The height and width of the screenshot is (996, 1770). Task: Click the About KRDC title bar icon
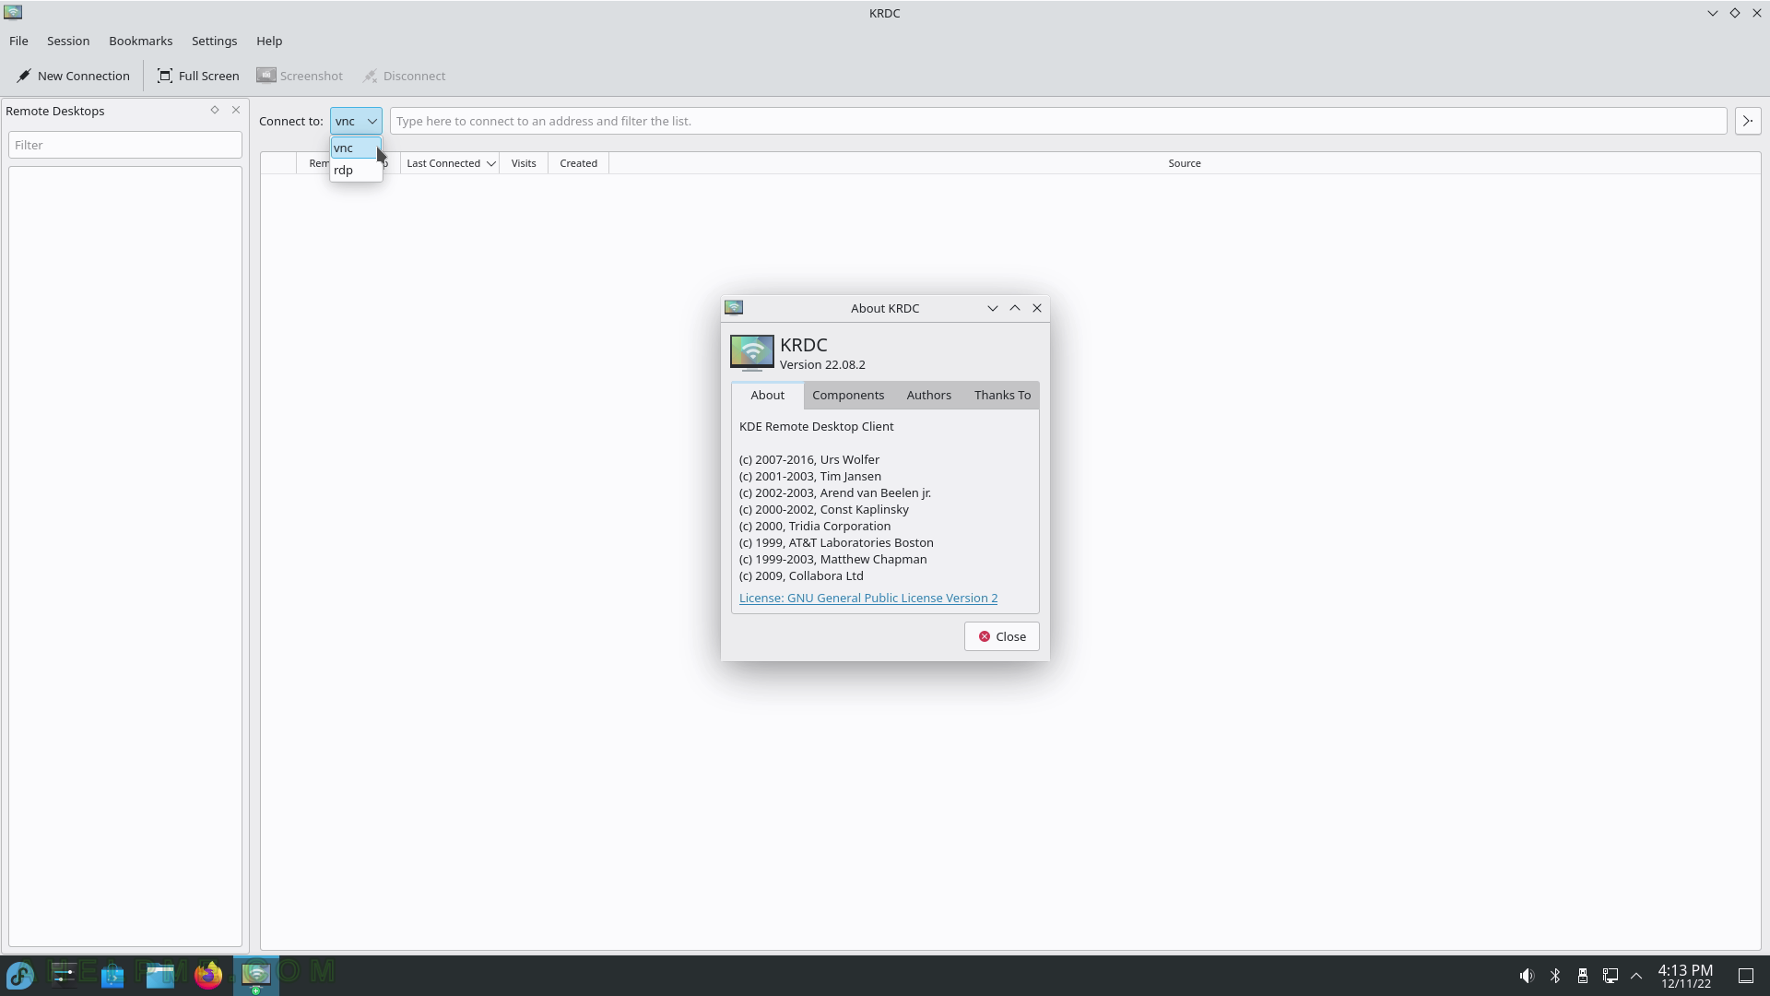(734, 307)
